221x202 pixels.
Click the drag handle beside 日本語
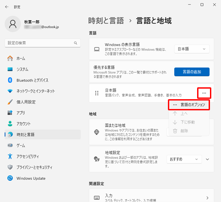coord(97,93)
